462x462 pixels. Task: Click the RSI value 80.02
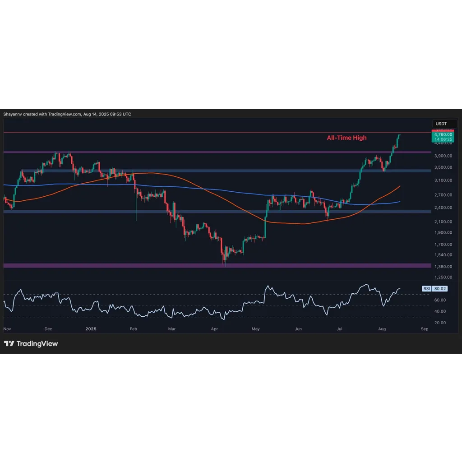[x=440, y=289]
